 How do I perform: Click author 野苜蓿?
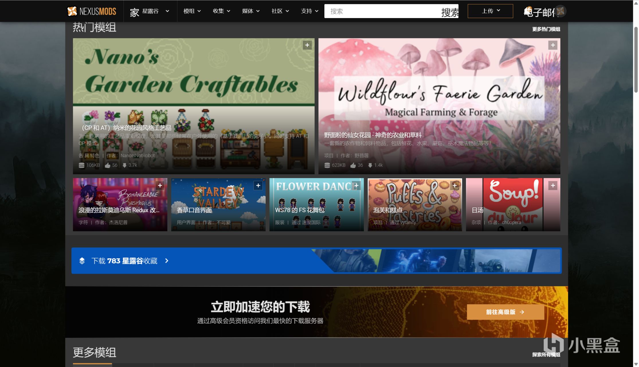pos(361,155)
